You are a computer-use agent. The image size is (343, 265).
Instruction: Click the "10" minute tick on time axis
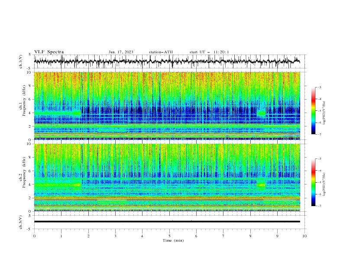point(304,236)
